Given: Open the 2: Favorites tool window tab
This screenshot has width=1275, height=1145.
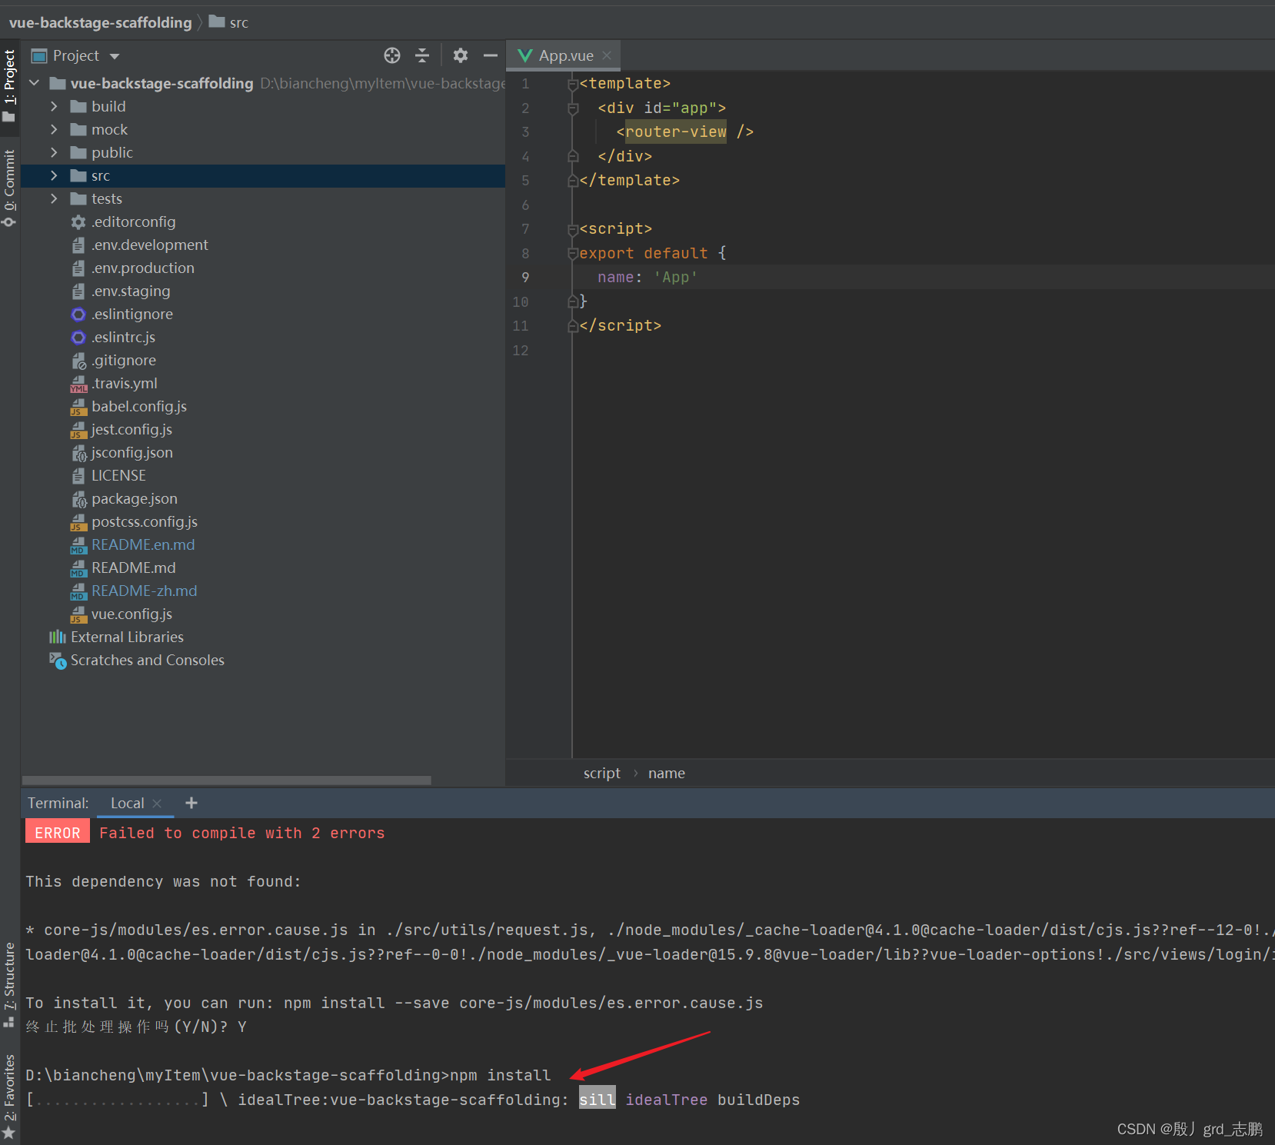Looking at the screenshot, I should 9,1097.
